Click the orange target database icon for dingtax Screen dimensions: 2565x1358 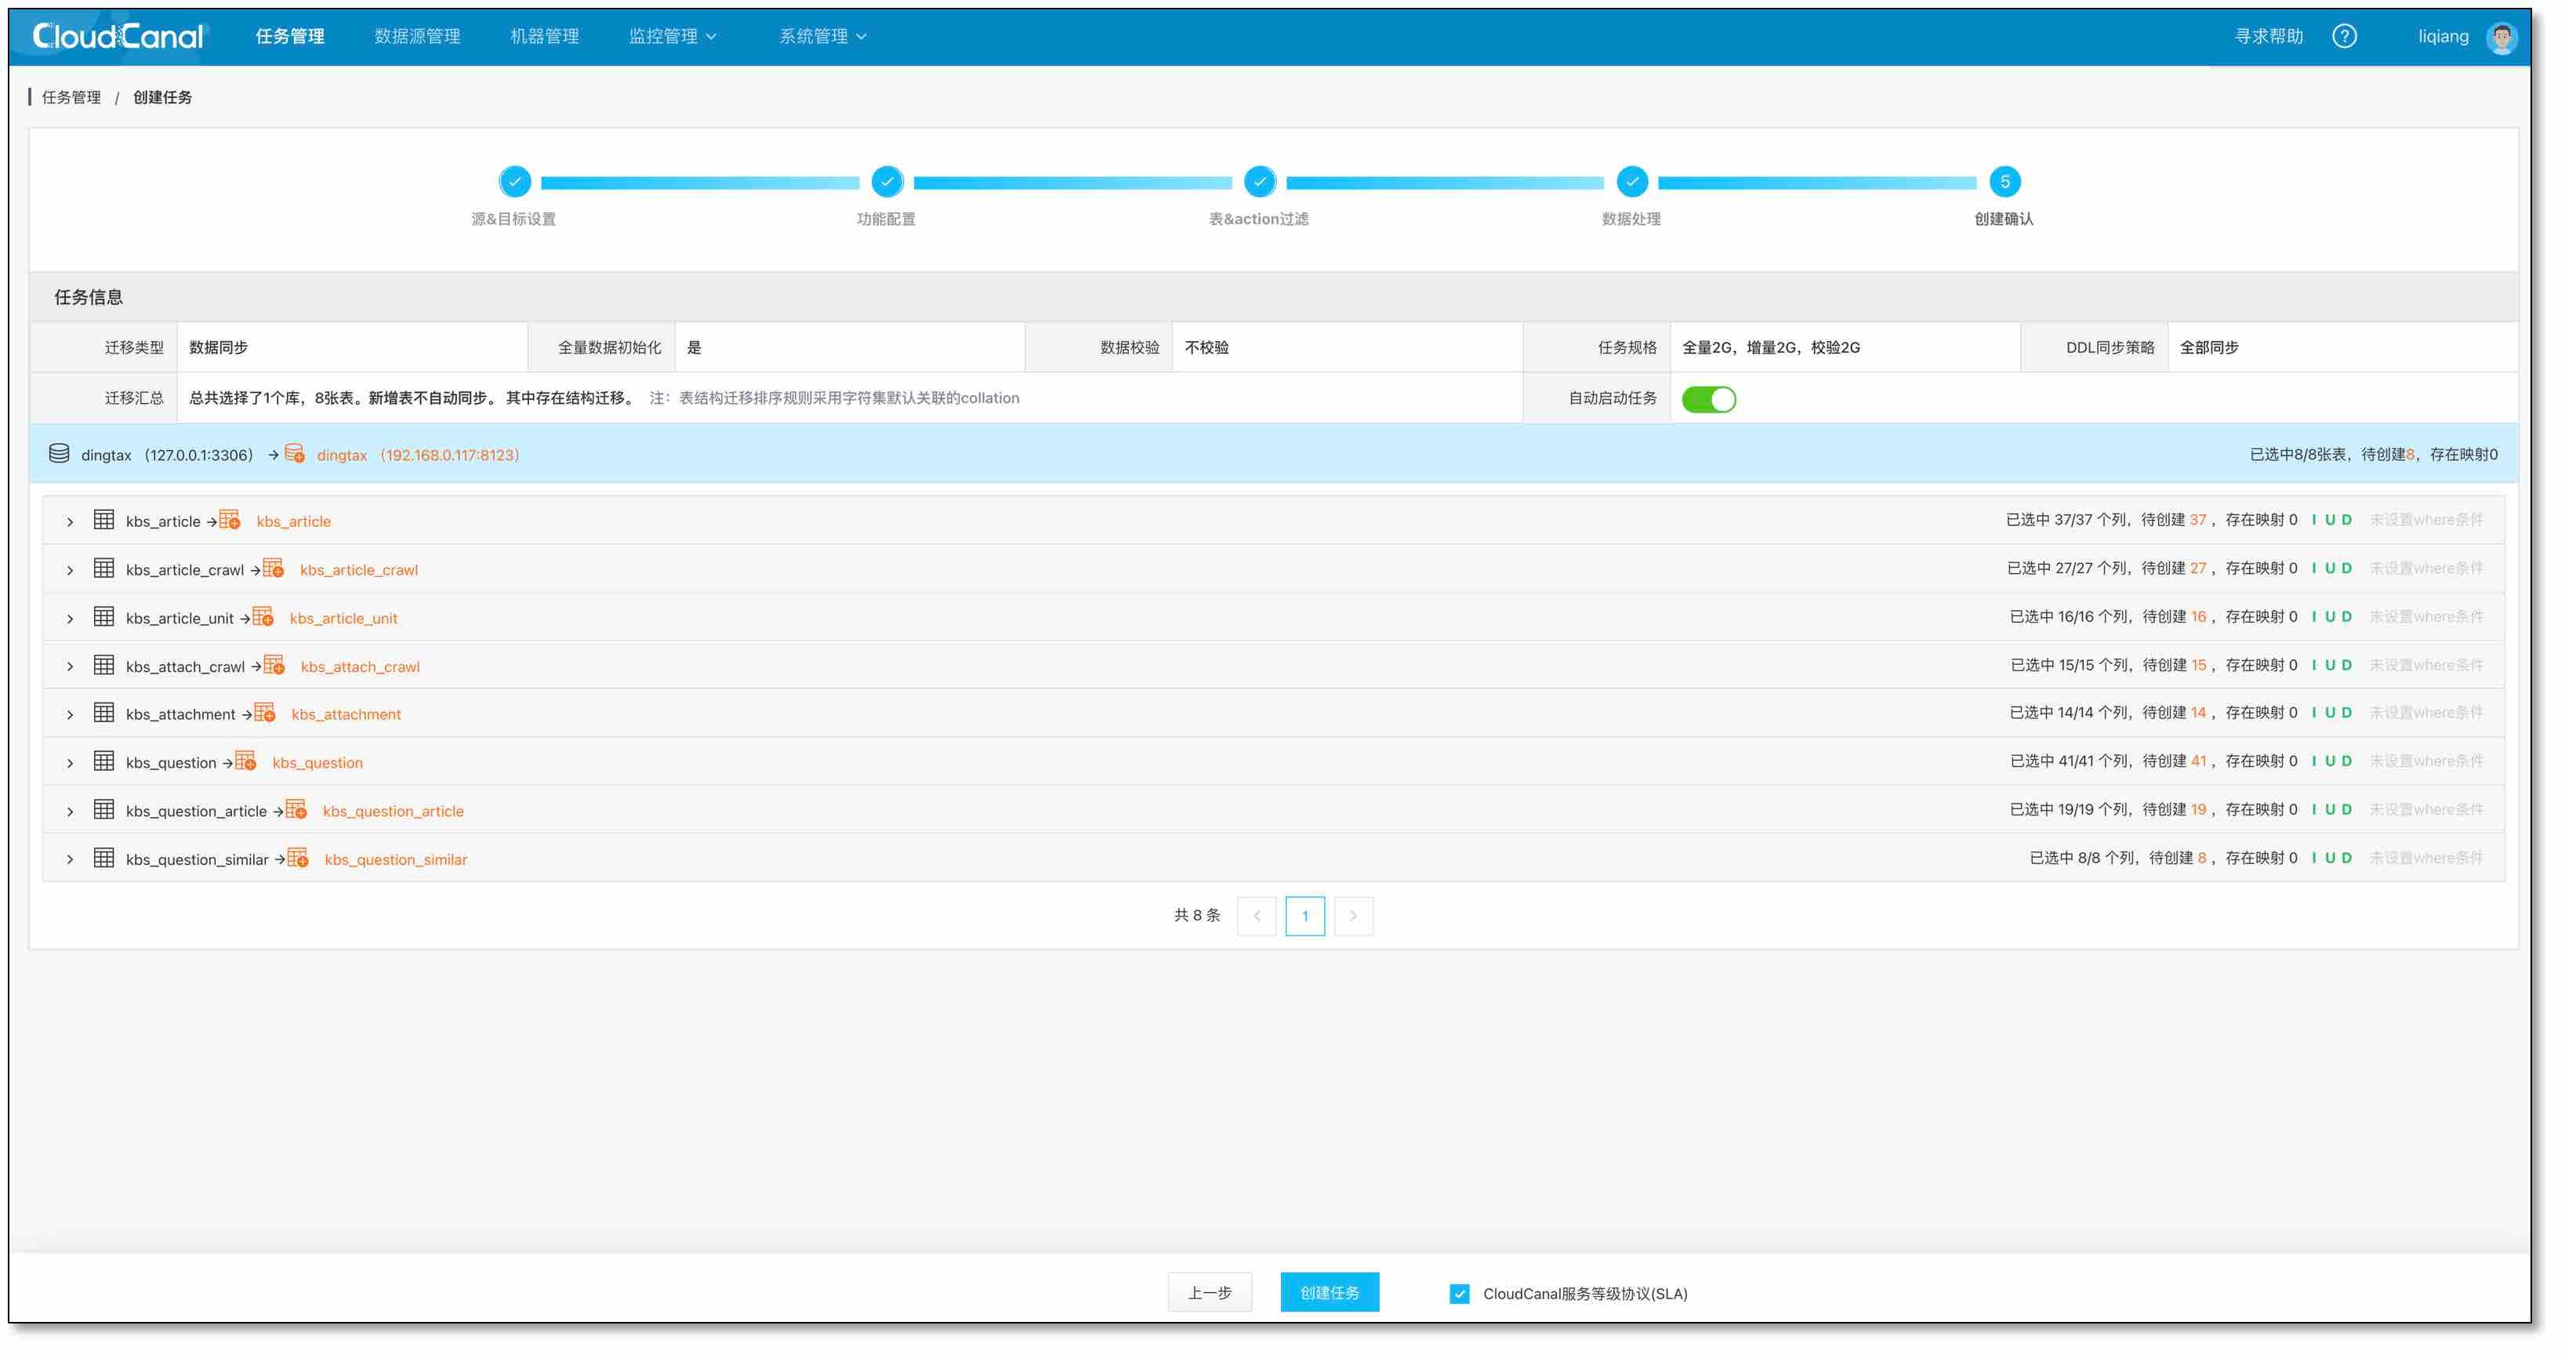click(x=294, y=454)
